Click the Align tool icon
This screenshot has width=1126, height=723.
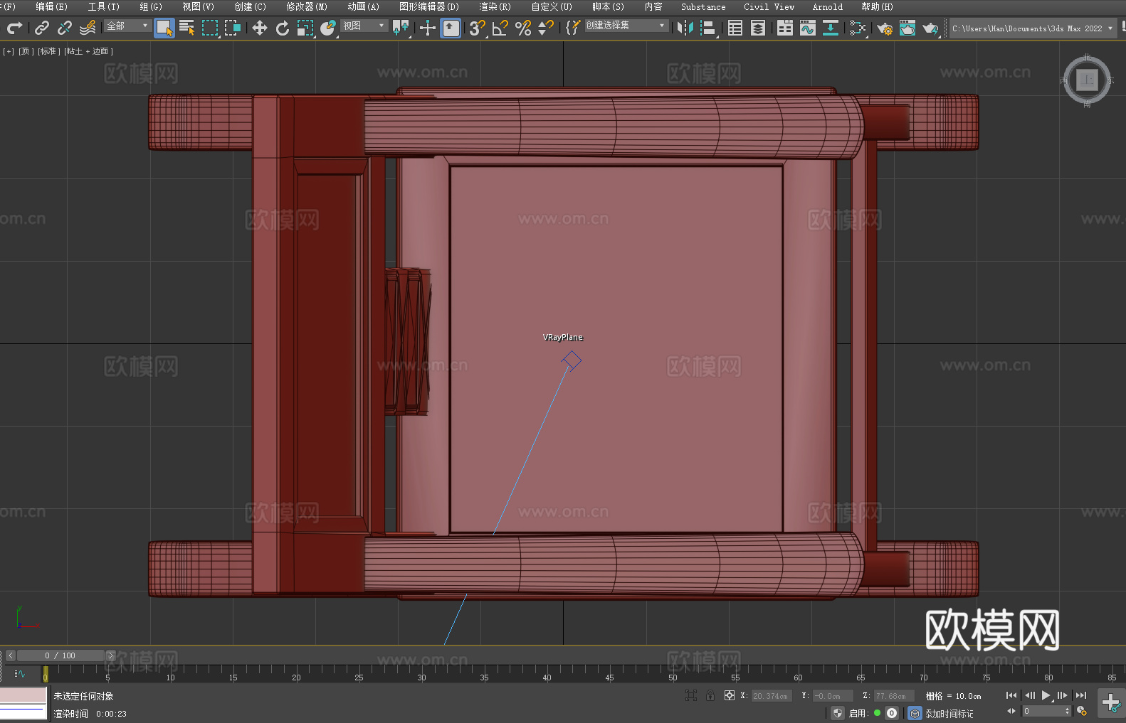point(708,28)
